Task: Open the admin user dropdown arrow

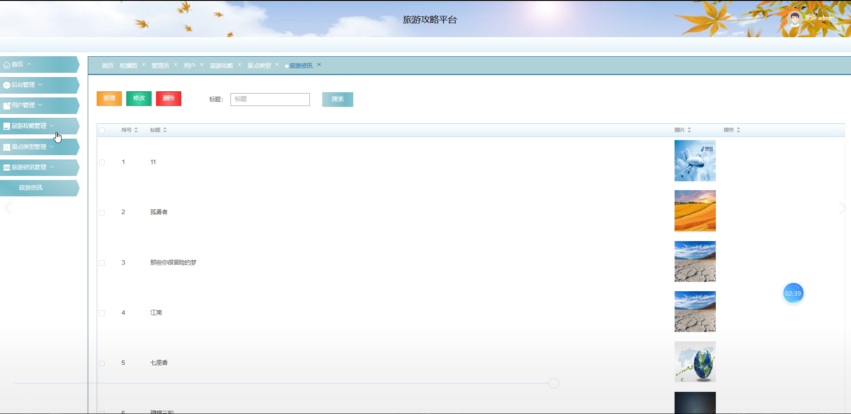Action: pyautogui.click(x=842, y=19)
